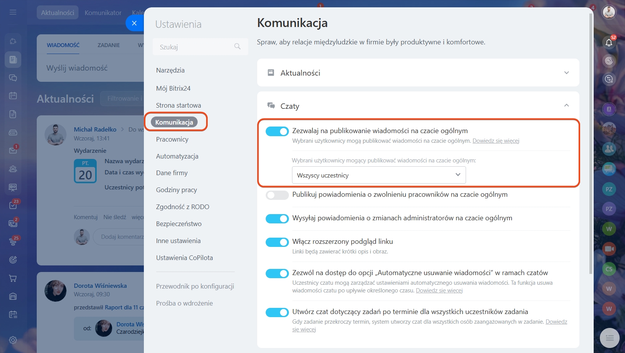625x353 pixels.
Task: Open Michał Radełko's profile link in the feed
Action: point(95,130)
